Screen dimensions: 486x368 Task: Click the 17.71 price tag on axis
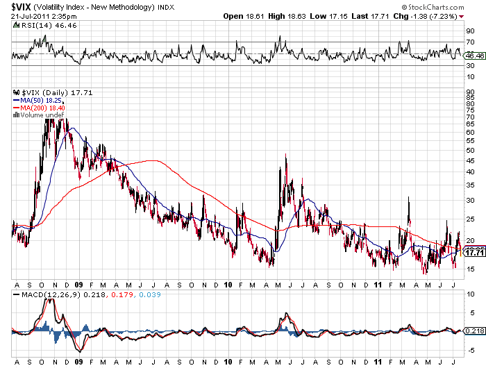point(474,254)
